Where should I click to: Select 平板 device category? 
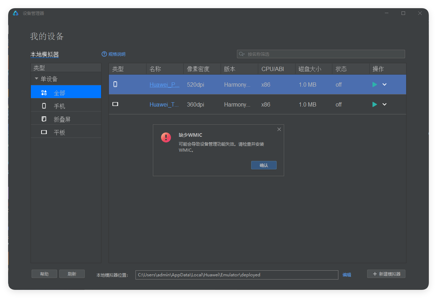point(66,132)
